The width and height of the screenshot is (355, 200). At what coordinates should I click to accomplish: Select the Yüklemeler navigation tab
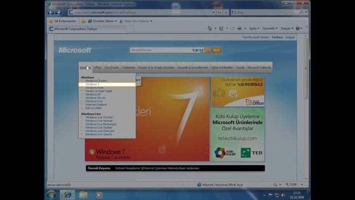(129, 68)
